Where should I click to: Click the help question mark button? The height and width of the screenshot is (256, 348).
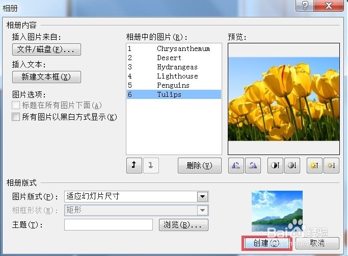click(x=305, y=5)
